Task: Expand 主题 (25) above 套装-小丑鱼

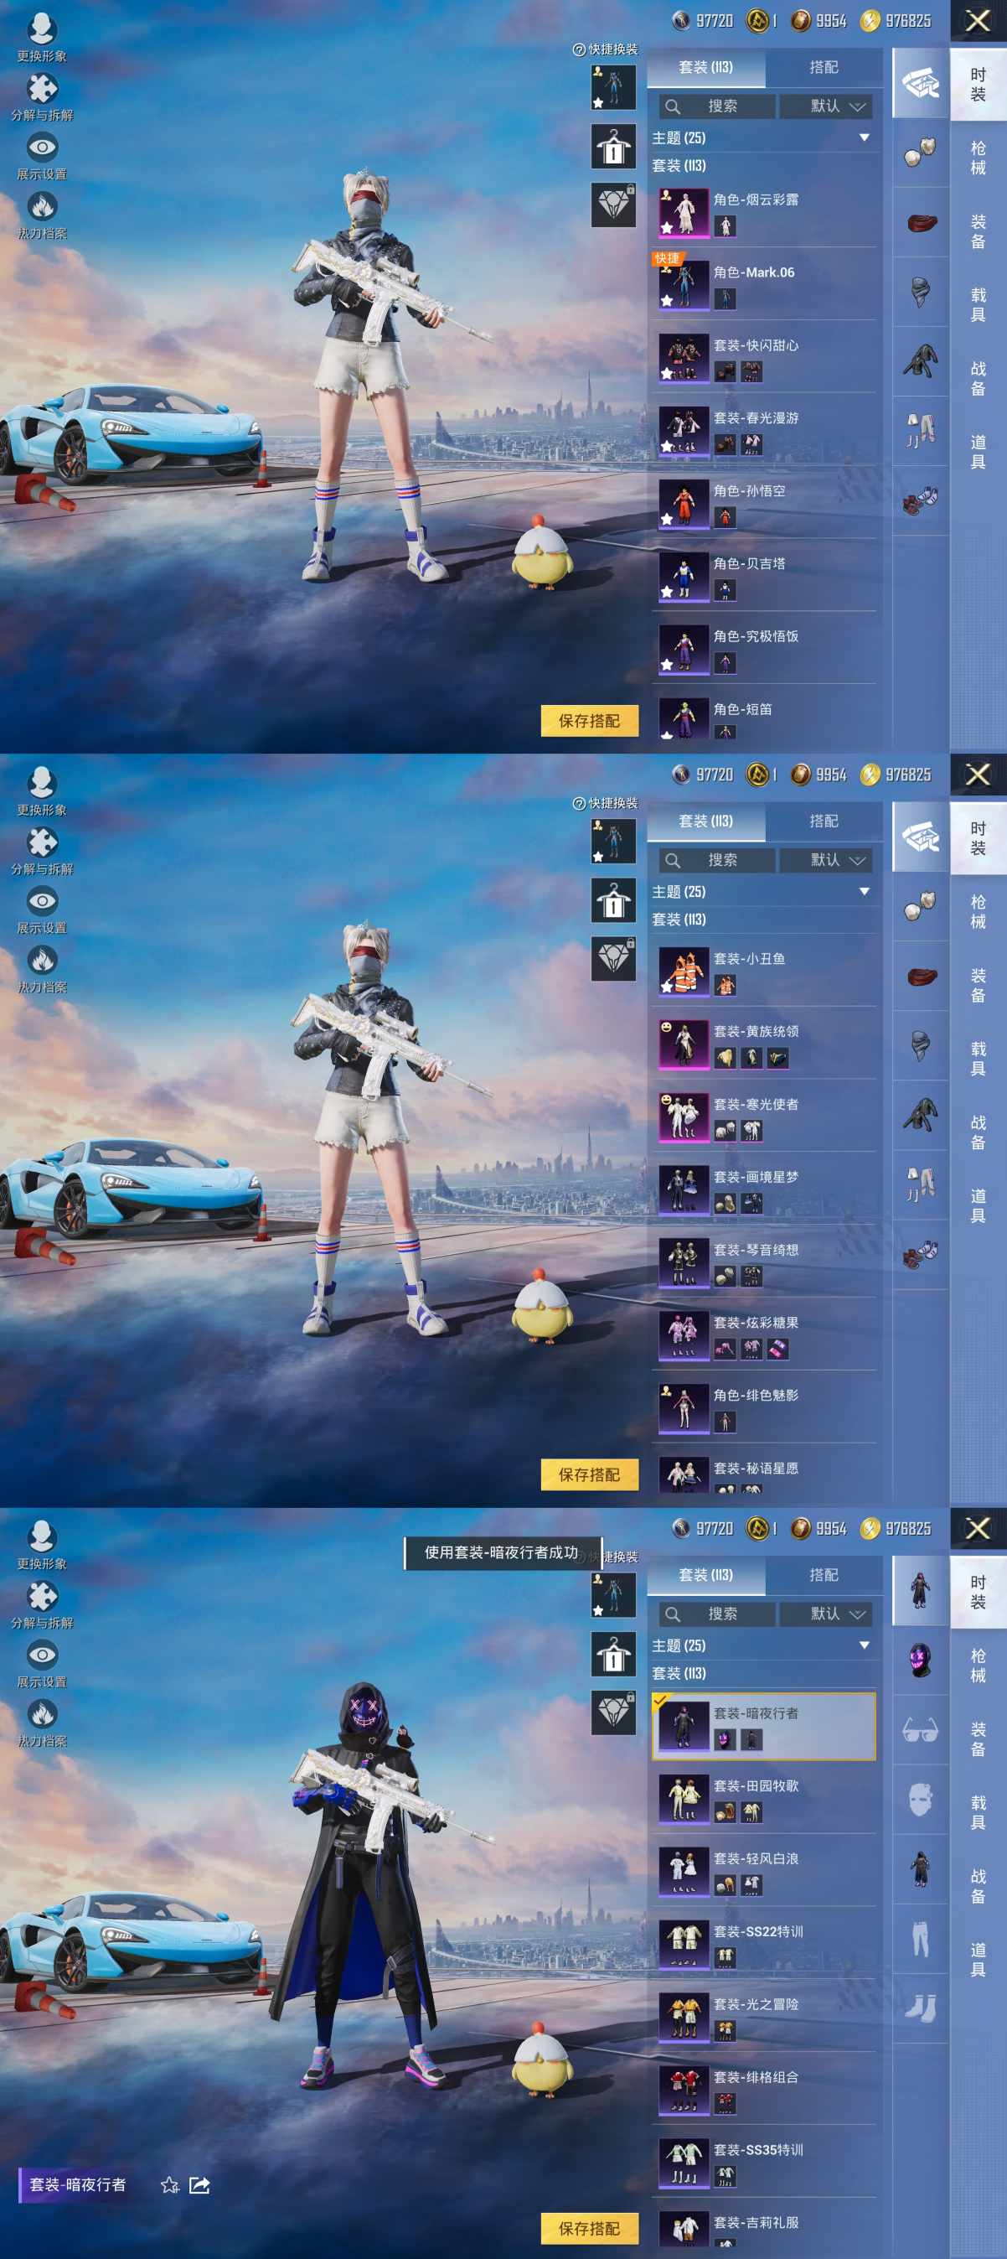Action: click(x=864, y=892)
